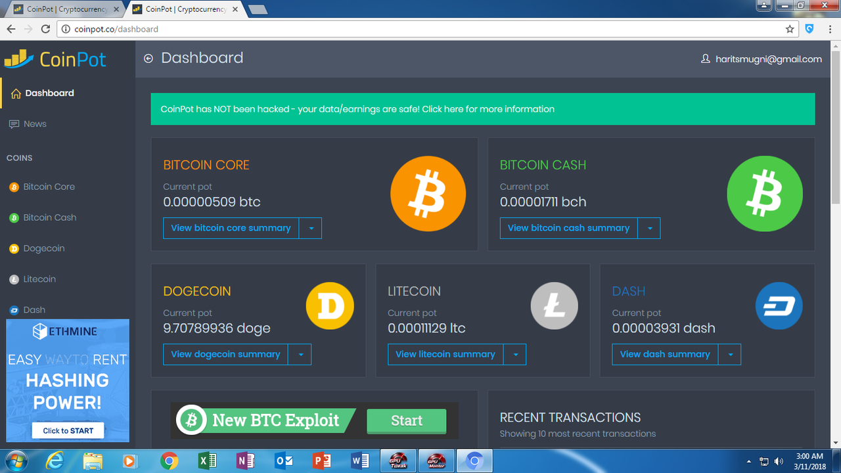841x473 pixels.
Task: Open Bitcoin Cash in the sidebar
Action: [x=68, y=217]
